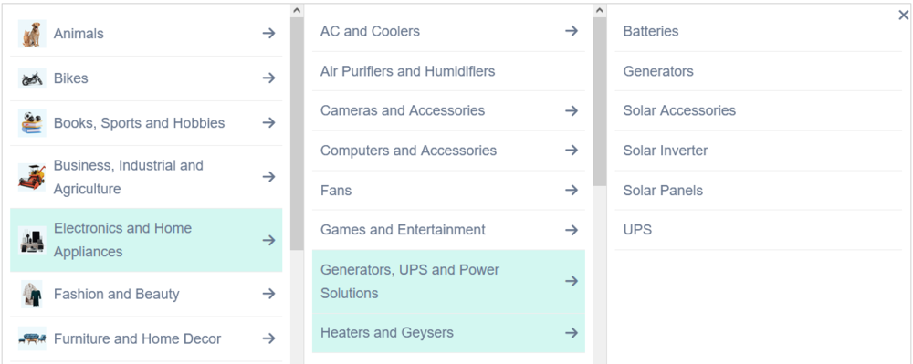Expand Business, Industrial and Agriculture arrow
913x364 pixels.
click(268, 177)
